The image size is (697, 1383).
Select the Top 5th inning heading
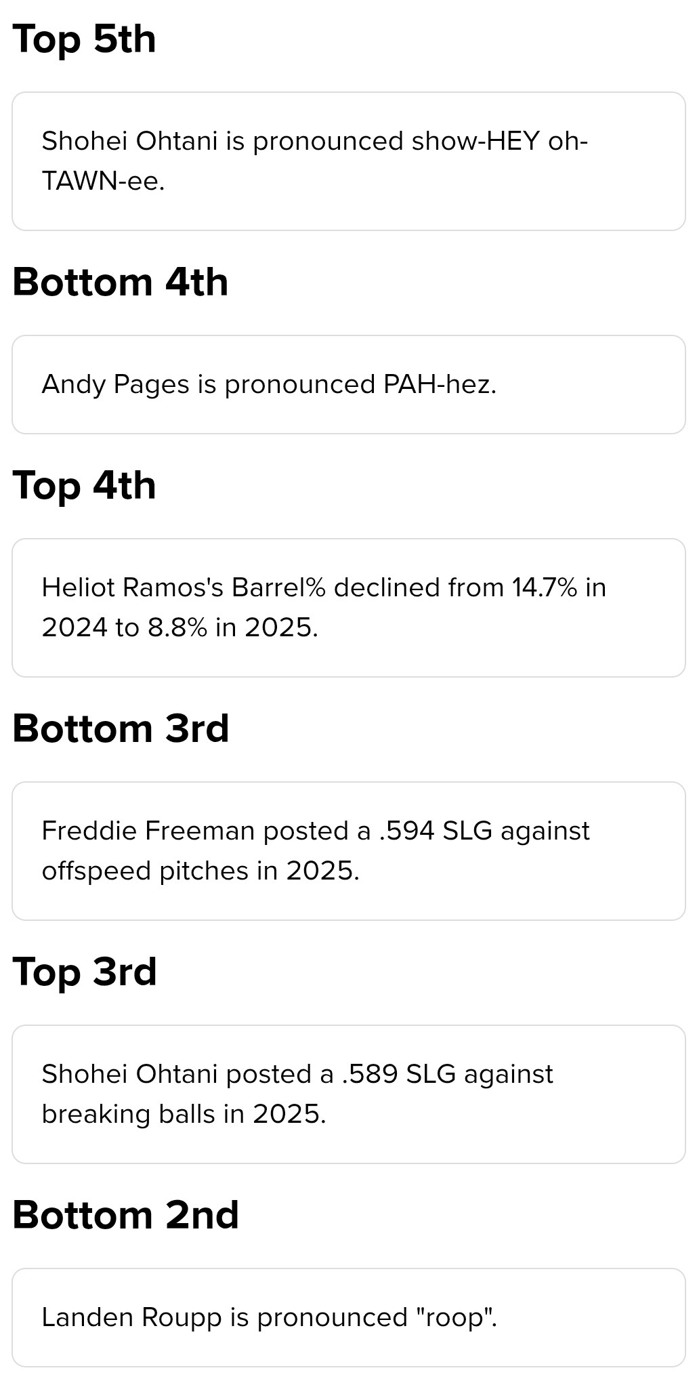(85, 39)
